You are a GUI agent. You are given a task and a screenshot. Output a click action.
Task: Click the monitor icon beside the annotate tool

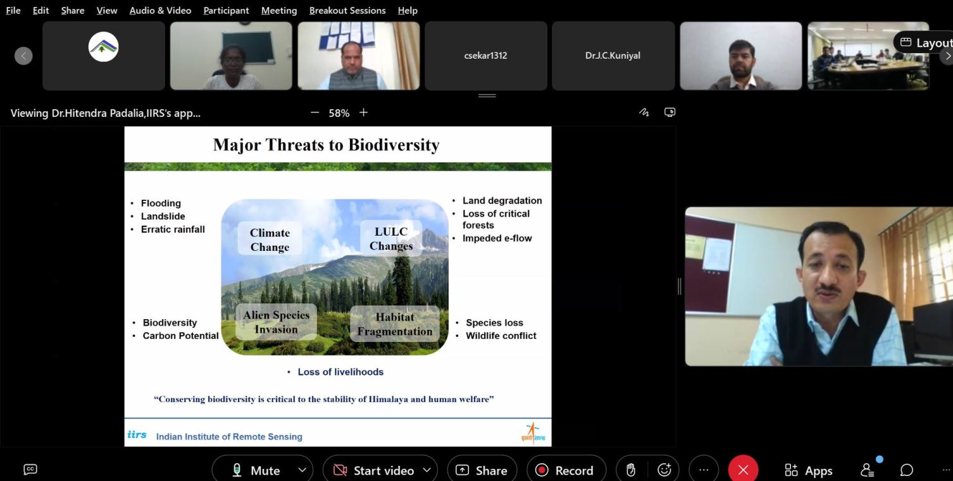[x=670, y=113]
